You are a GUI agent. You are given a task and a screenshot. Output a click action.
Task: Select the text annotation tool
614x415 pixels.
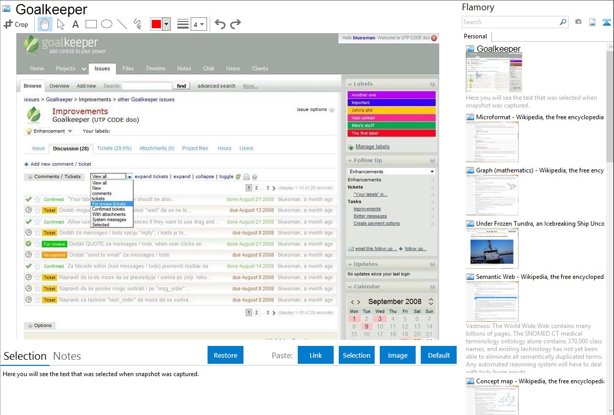(x=75, y=24)
